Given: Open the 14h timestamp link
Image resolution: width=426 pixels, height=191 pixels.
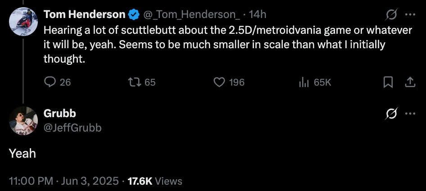Looking at the screenshot, I should tap(258, 14).
